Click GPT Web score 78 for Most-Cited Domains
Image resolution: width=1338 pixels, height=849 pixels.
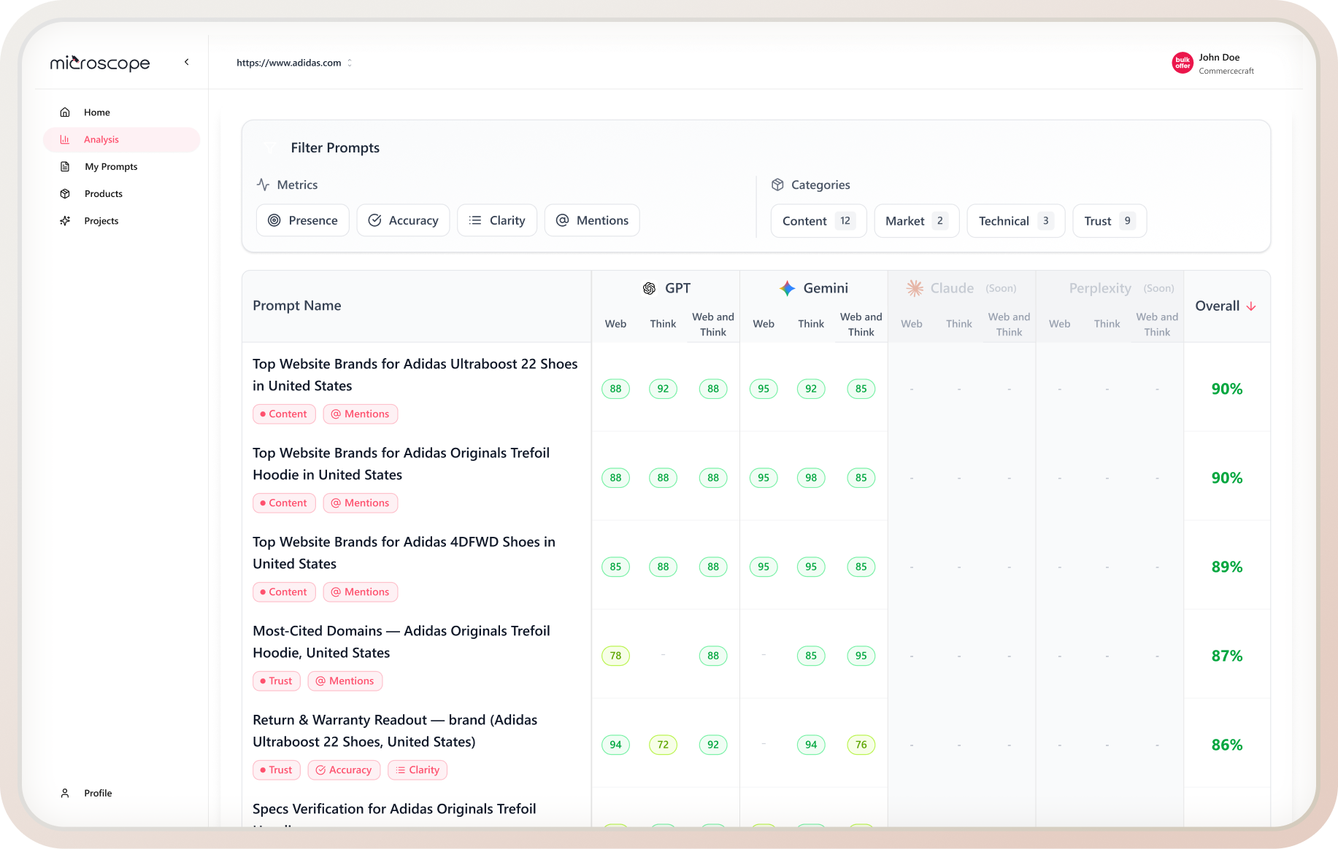(x=615, y=656)
